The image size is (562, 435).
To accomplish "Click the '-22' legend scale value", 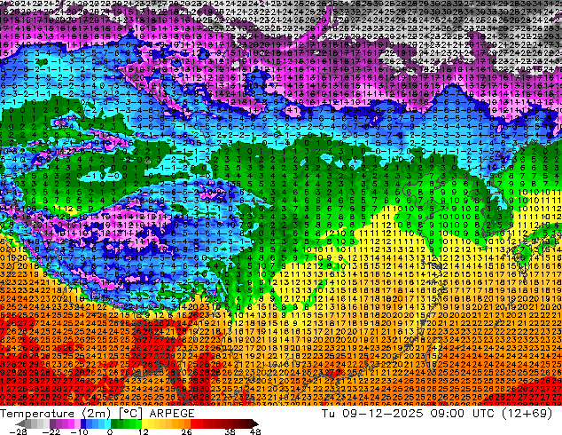I will tap(51, 431).
